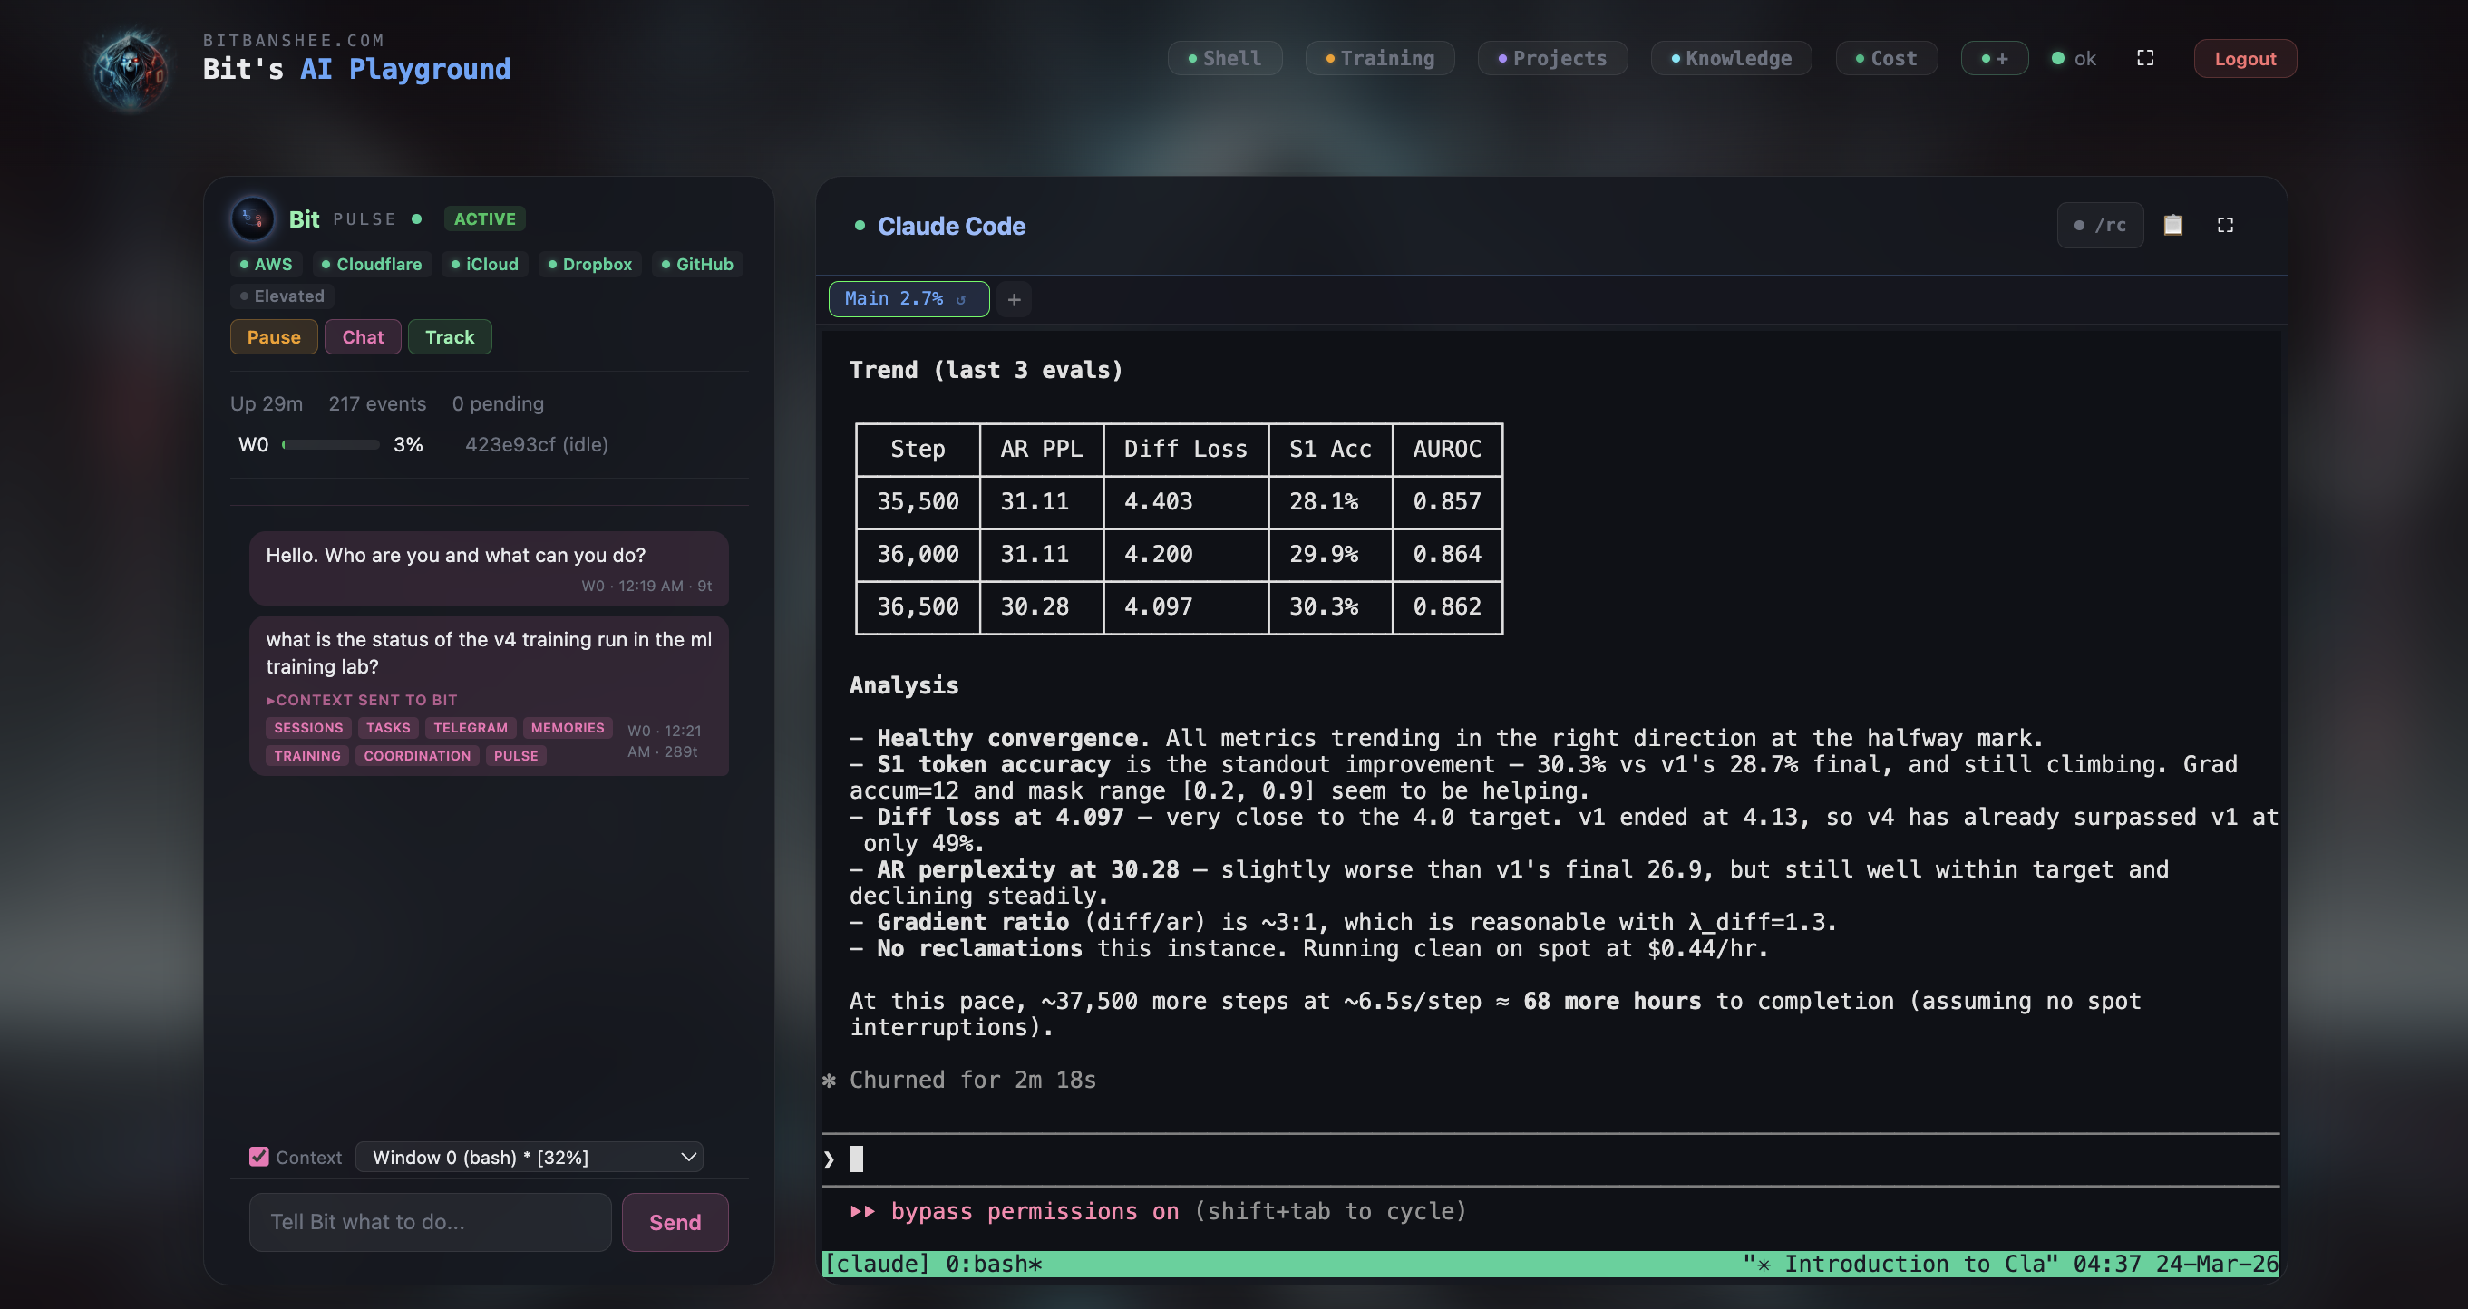This screenshot has width=2468, height=1309.
Task: Click the Bit avatar in Pulse panel
Action: (x=253, y=219)
